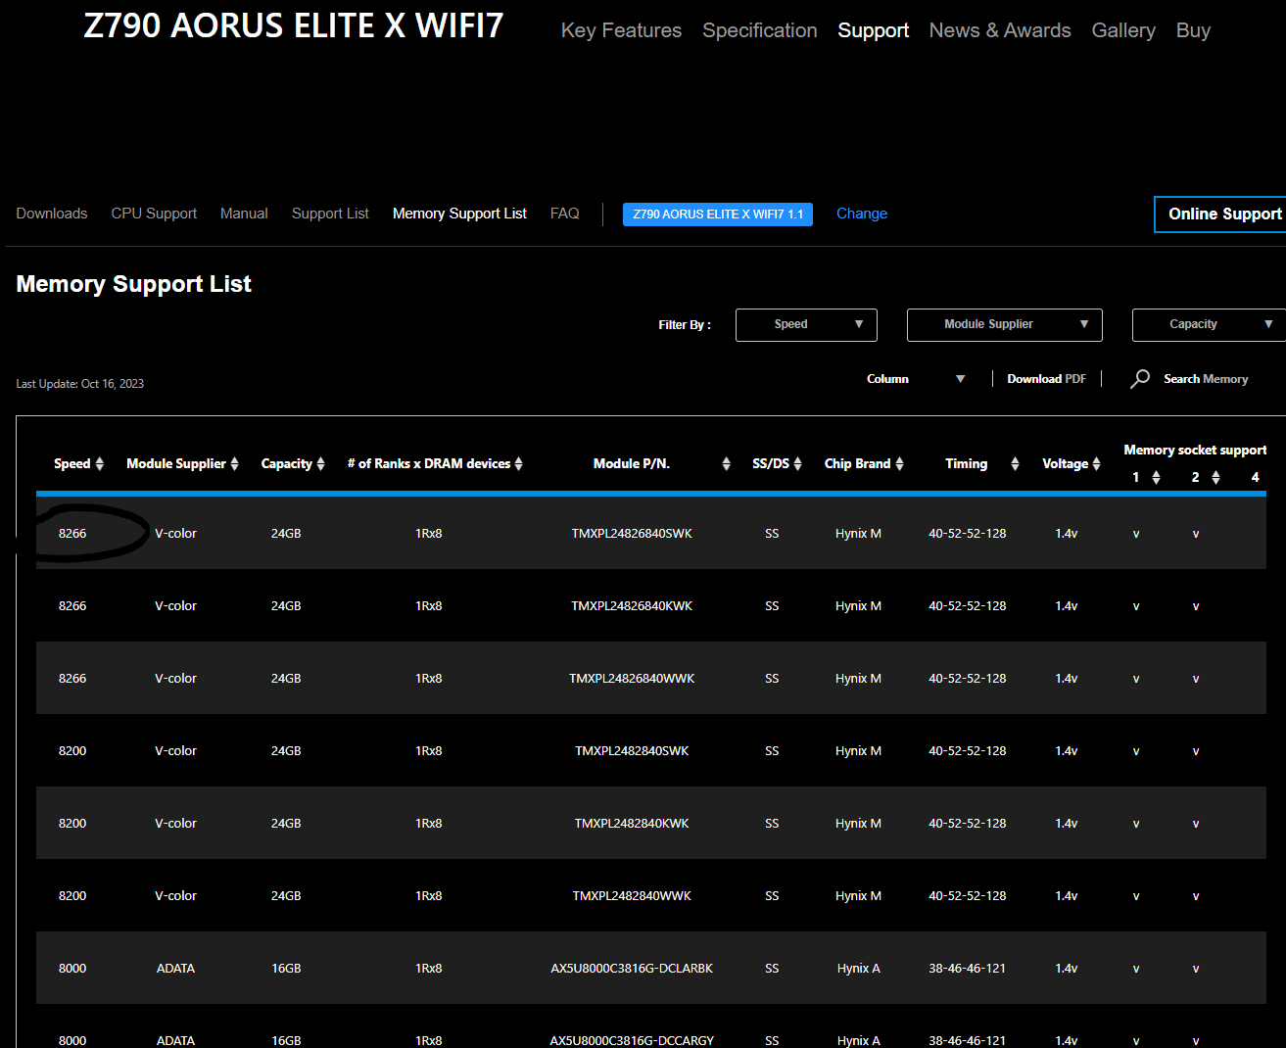The height and width of the screenshot is (1048, 1286).
Task: Click the Search Memory text
Action: point(1206,379)
